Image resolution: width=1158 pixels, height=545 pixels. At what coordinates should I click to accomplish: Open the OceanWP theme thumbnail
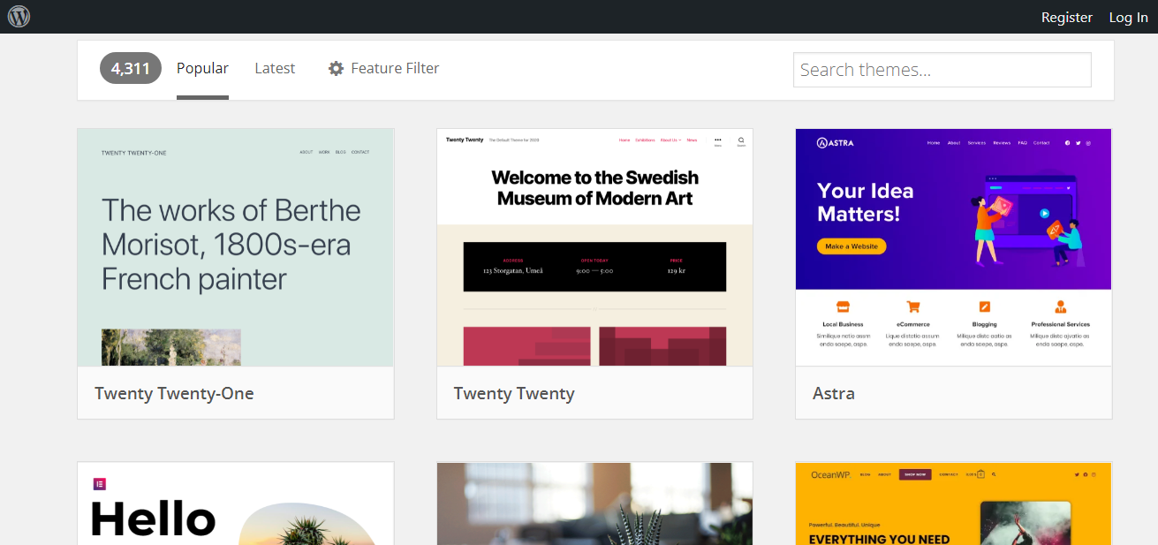tap(953, 503)
